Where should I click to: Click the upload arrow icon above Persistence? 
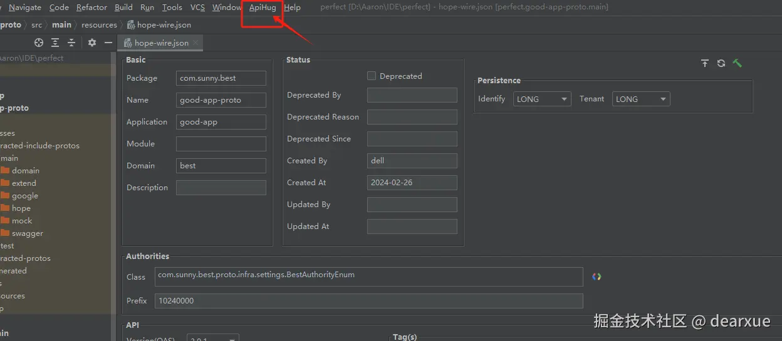[705, 63]
